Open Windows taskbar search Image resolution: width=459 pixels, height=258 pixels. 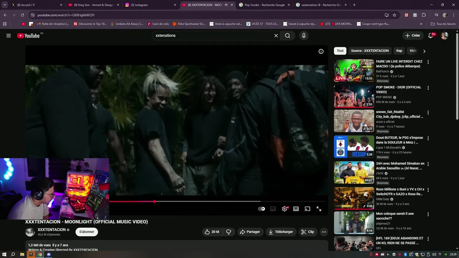point(13,254)
